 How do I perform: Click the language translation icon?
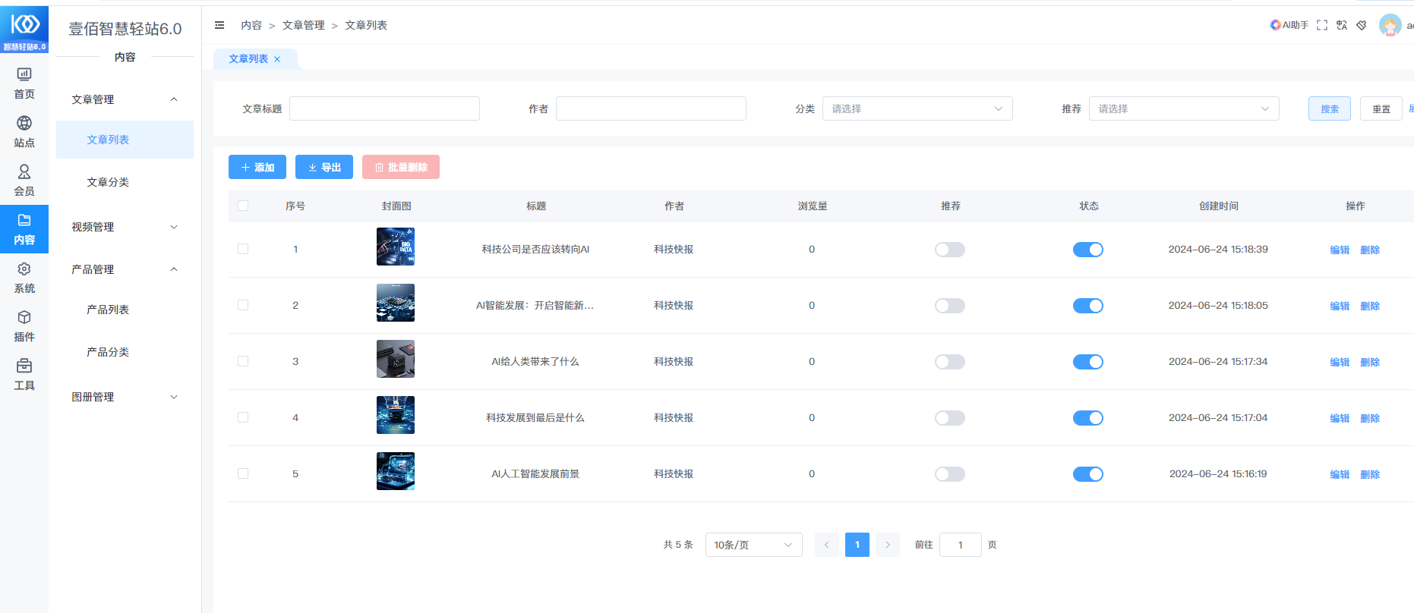pos(1342,25)
